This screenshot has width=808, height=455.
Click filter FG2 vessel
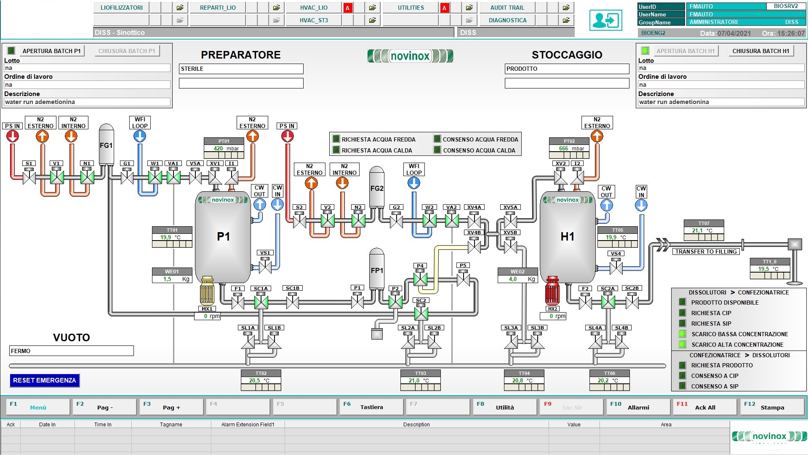click(377, 187)
